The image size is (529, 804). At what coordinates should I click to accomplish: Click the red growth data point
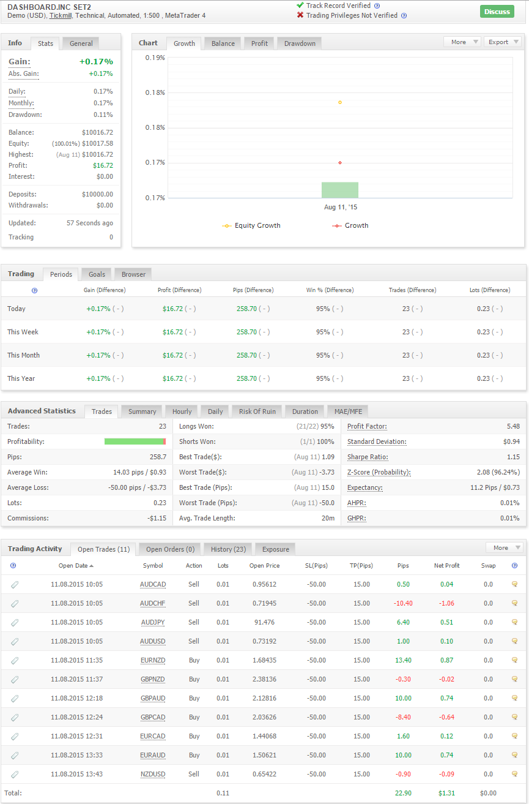340,162
